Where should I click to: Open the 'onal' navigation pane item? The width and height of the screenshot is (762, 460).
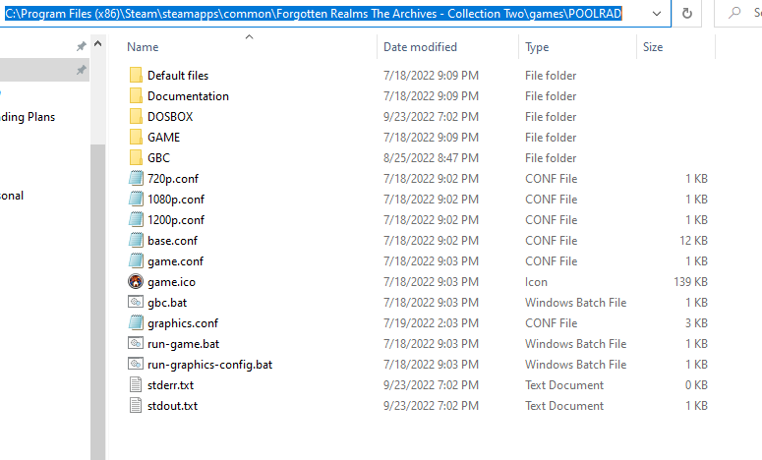point(12,196)
